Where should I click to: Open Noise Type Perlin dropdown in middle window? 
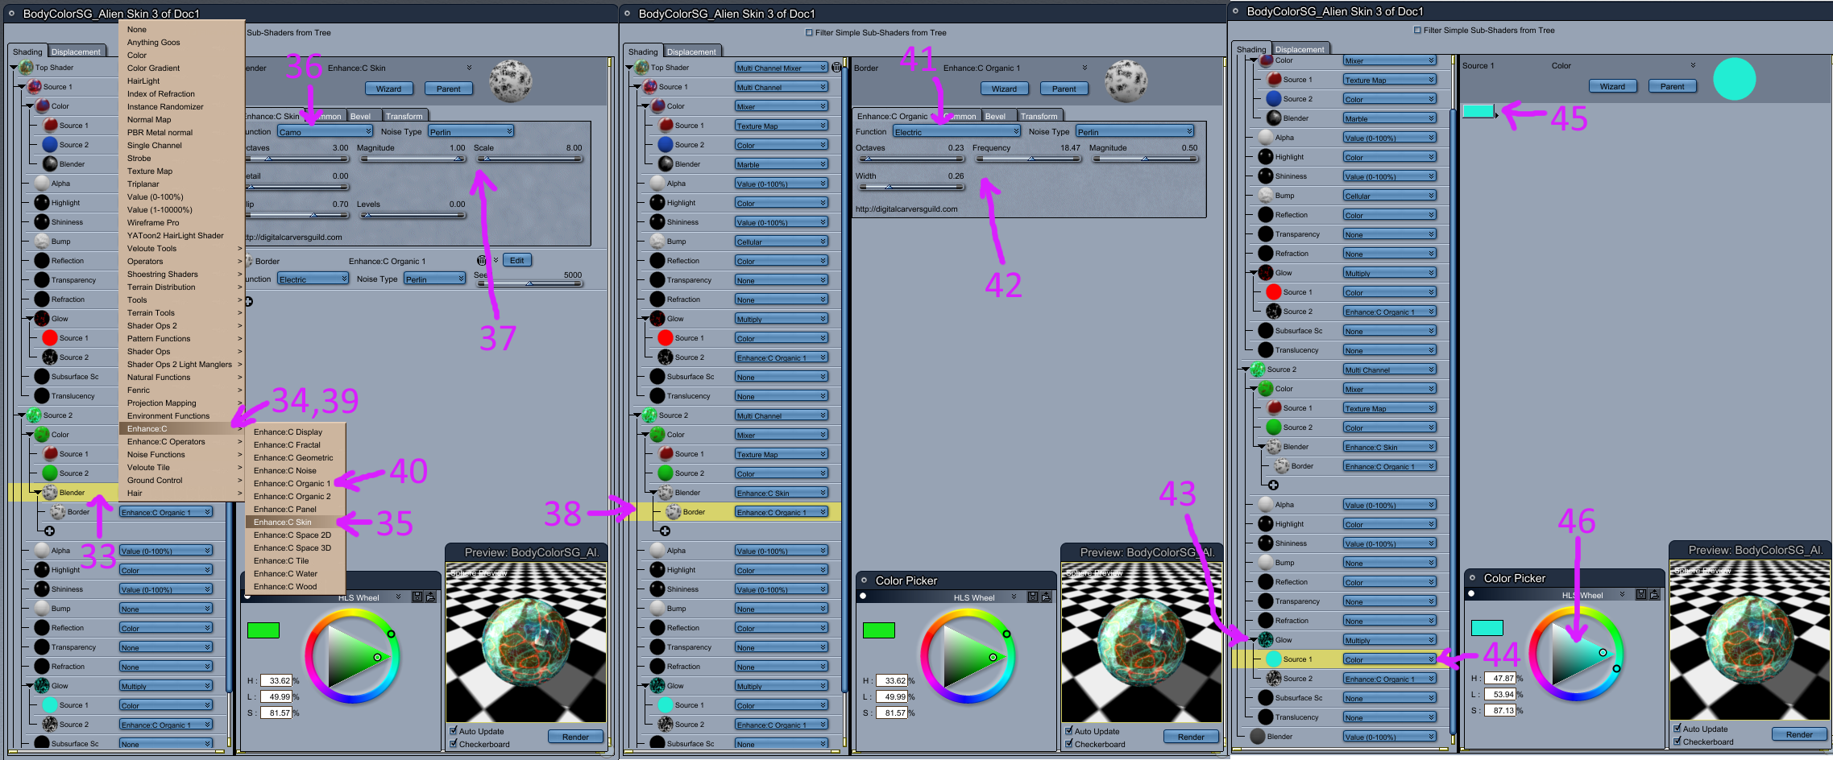click(1134, 131)
